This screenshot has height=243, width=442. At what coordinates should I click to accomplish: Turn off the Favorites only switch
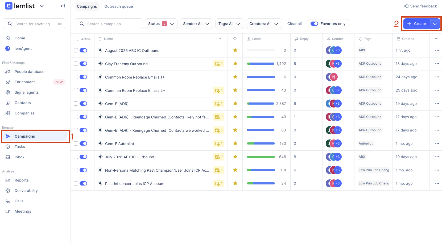[314, 24]
